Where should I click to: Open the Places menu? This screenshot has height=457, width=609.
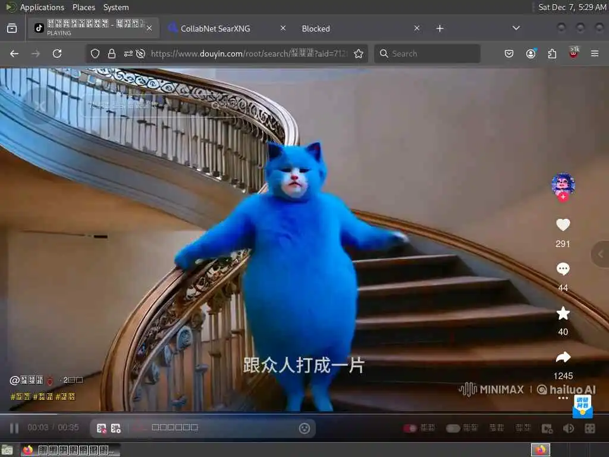(83, 7)
